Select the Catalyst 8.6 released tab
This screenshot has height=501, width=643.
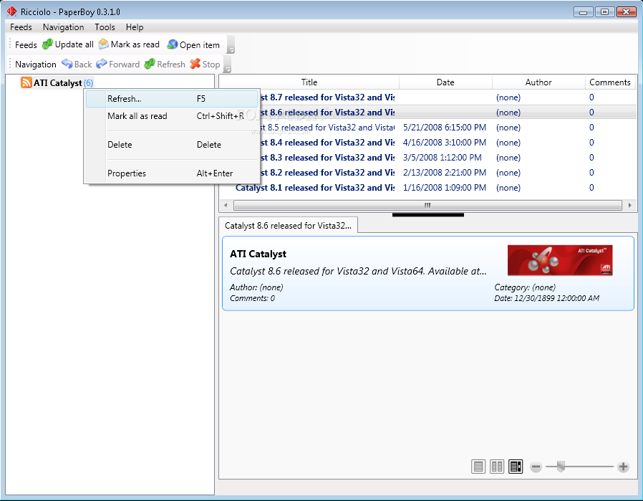pos(288,225)
